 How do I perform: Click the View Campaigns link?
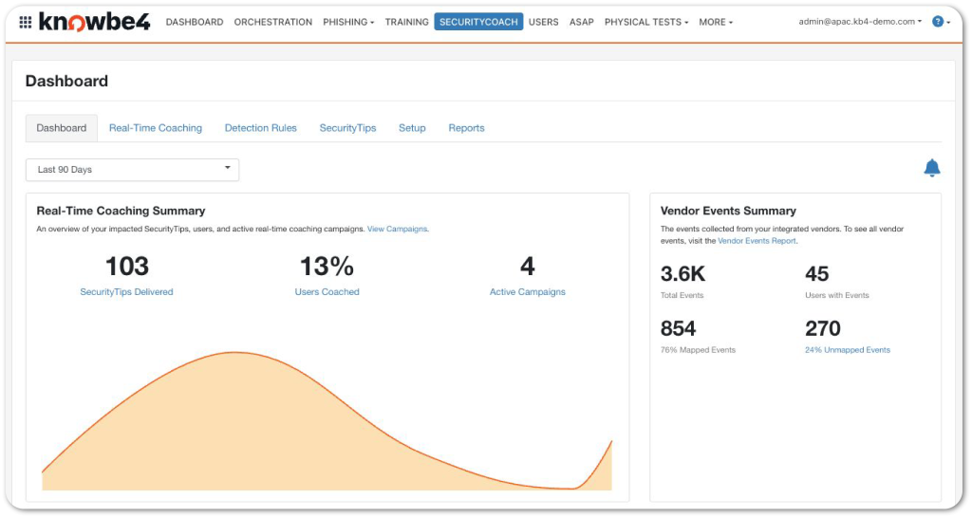[x=397, y=229]
